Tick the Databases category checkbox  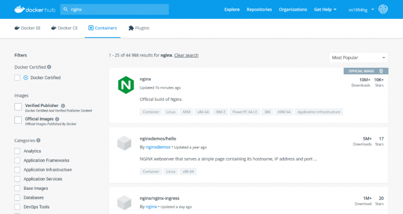pyautogui.click(x=17, y=197)
